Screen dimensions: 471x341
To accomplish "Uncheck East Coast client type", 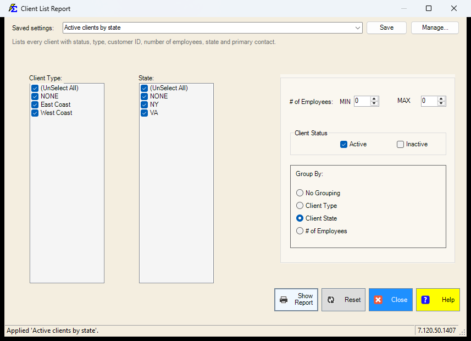I will (x=35, y=105).
